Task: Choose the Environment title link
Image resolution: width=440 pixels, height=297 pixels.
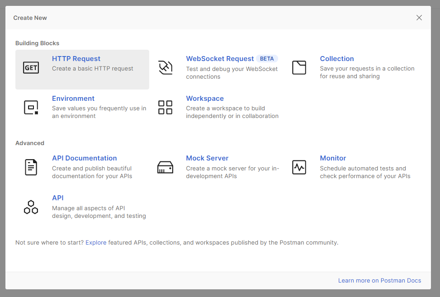Action: [x=73, y=99]
